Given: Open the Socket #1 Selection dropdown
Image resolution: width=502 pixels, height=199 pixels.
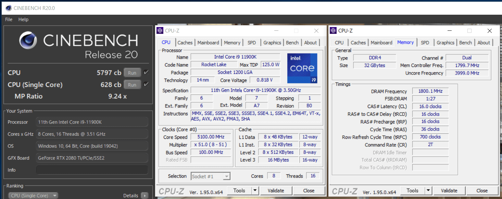Looking at the screenshot, I should tap(211, 176).
